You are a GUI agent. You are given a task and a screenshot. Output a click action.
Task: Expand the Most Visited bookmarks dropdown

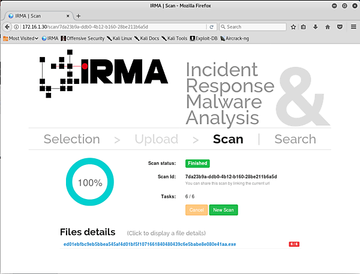coord(21,38)
